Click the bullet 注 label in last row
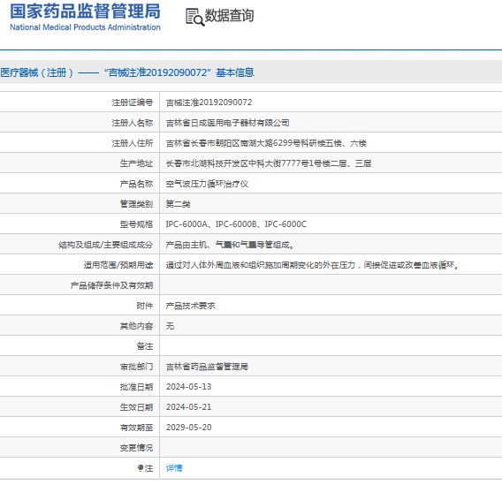The height and width of the screenshot is (485, 502). 145,468
